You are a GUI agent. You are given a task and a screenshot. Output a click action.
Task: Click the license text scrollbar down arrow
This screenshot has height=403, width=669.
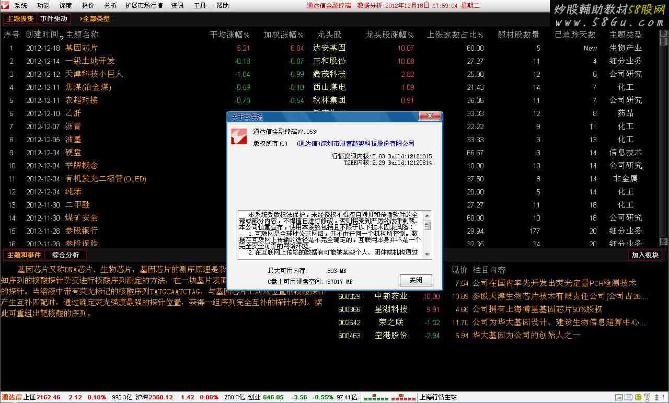pos(427,255)
